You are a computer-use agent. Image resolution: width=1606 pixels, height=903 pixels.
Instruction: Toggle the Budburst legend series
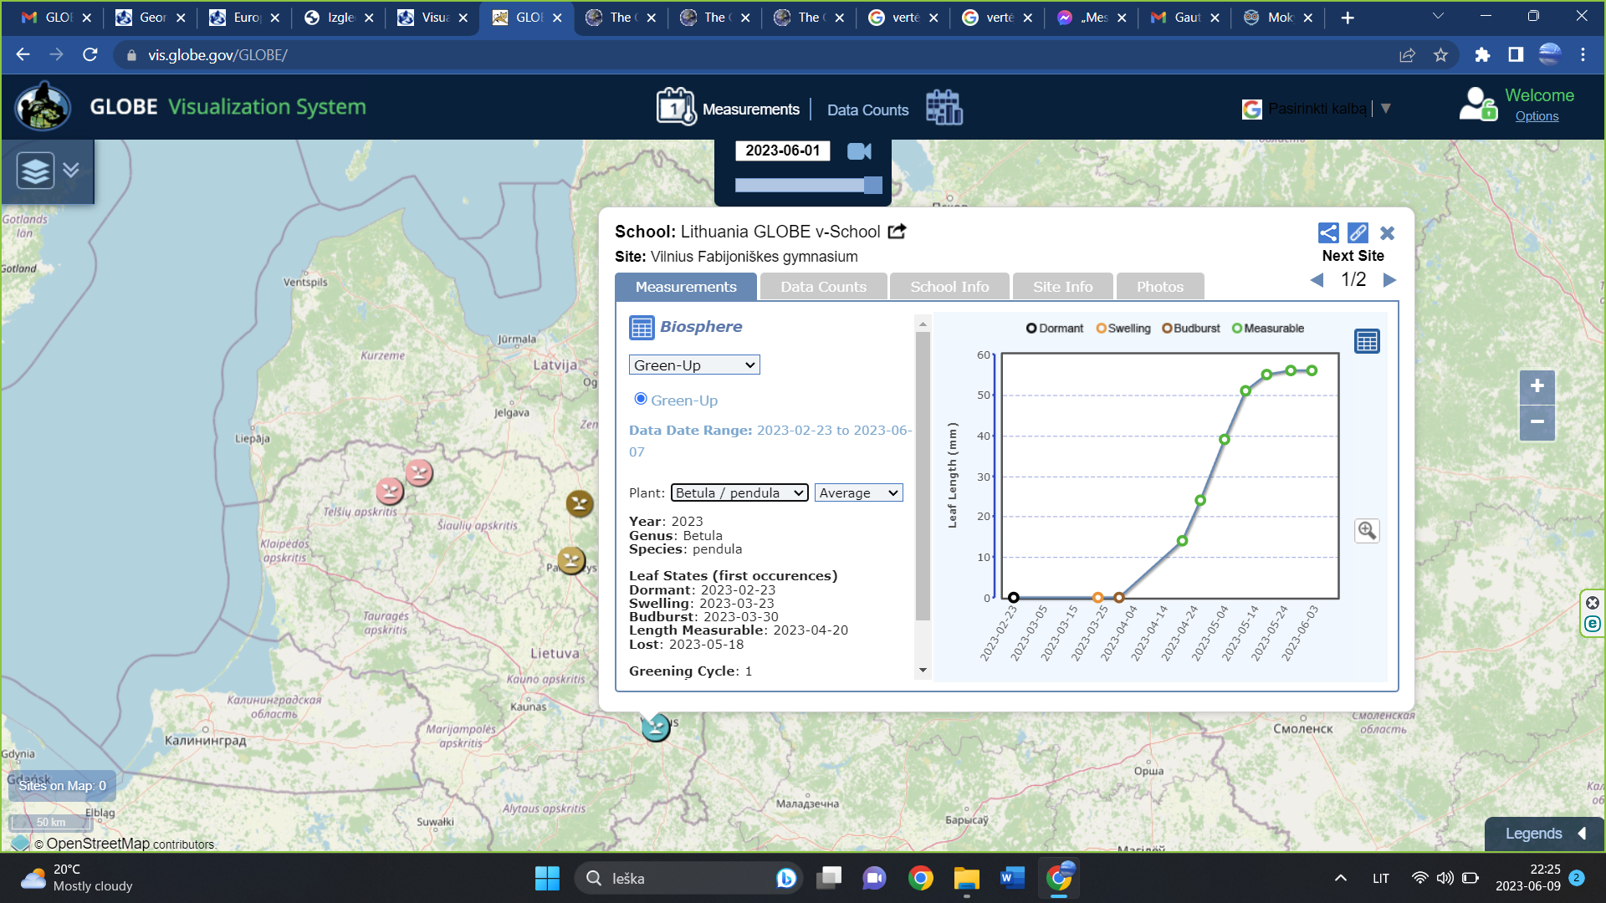(1191, 329)
